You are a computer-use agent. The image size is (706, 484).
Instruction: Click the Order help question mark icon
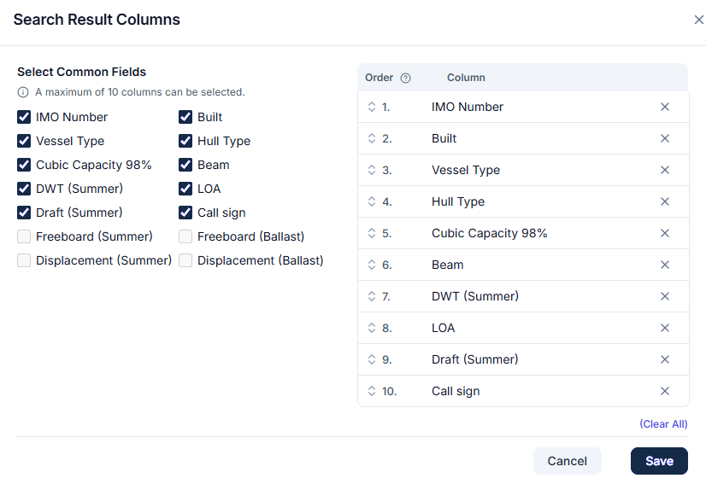pos(405,78)
